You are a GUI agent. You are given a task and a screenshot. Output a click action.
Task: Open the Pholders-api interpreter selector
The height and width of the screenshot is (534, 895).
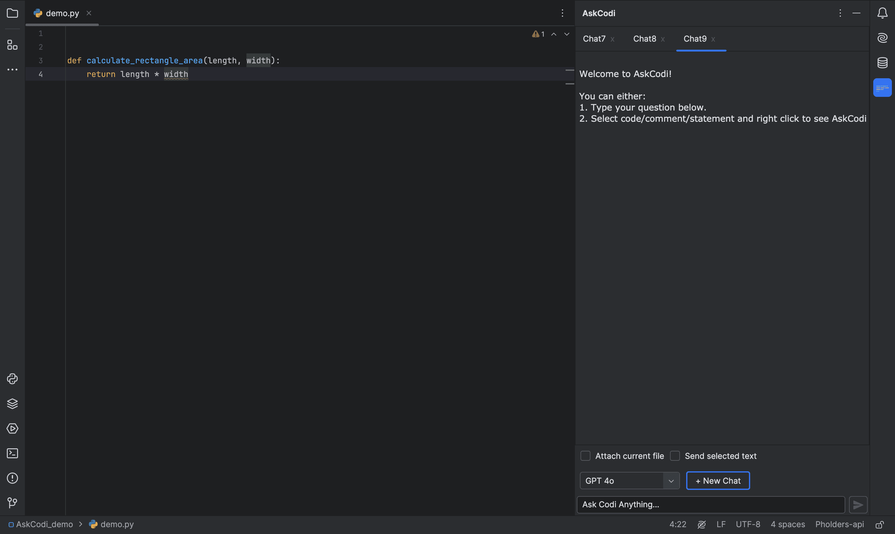point(839,524)
